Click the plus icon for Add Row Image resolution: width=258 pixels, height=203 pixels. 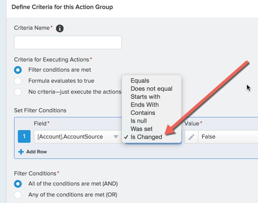point(21,152)
